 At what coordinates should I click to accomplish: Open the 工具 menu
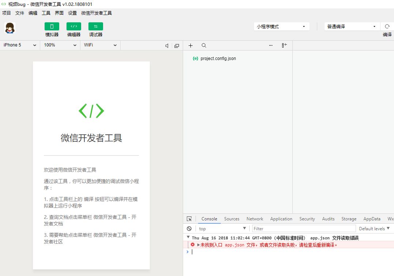[x=46, y=13]
